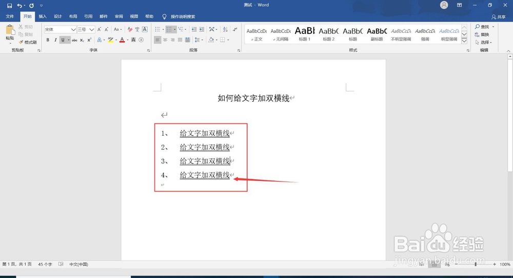Open the Change Case (Aa) dropdown
Image resolution: width=513 pixels, height=278 pixels.
click(117, 29)
